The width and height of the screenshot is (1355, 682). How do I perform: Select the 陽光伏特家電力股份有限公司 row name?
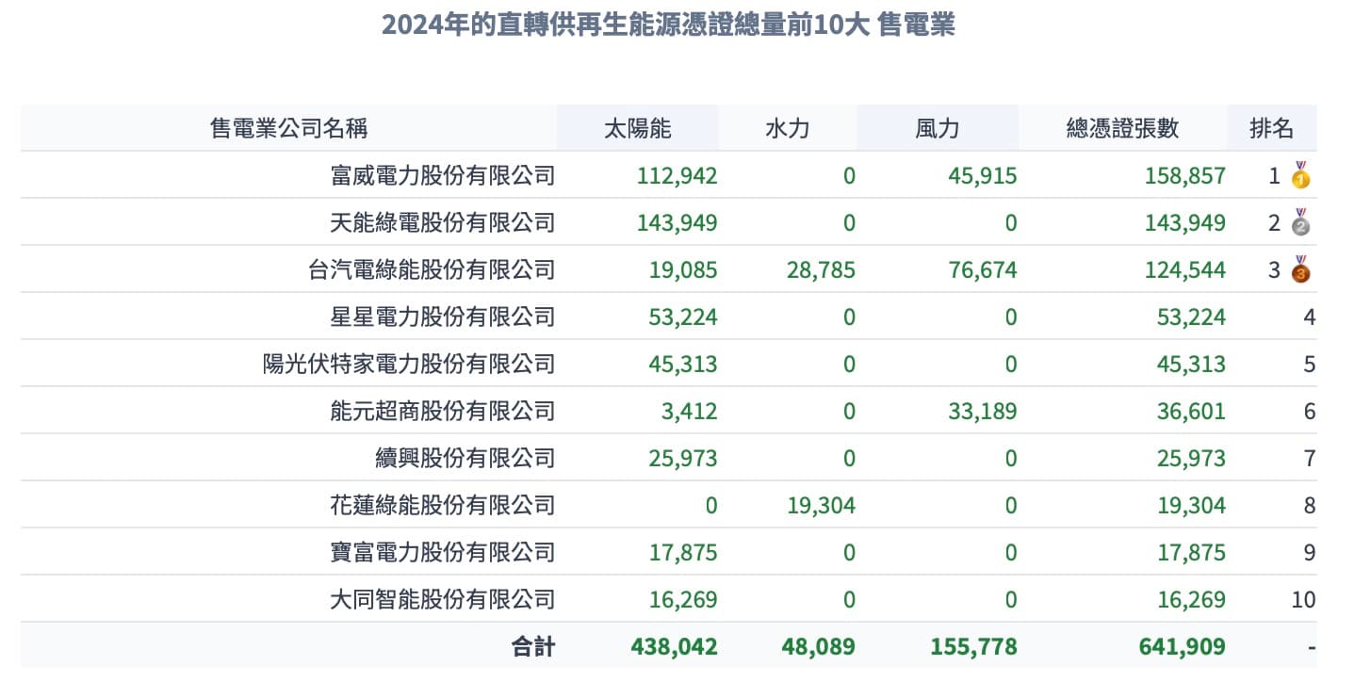(x=409, y=364)
